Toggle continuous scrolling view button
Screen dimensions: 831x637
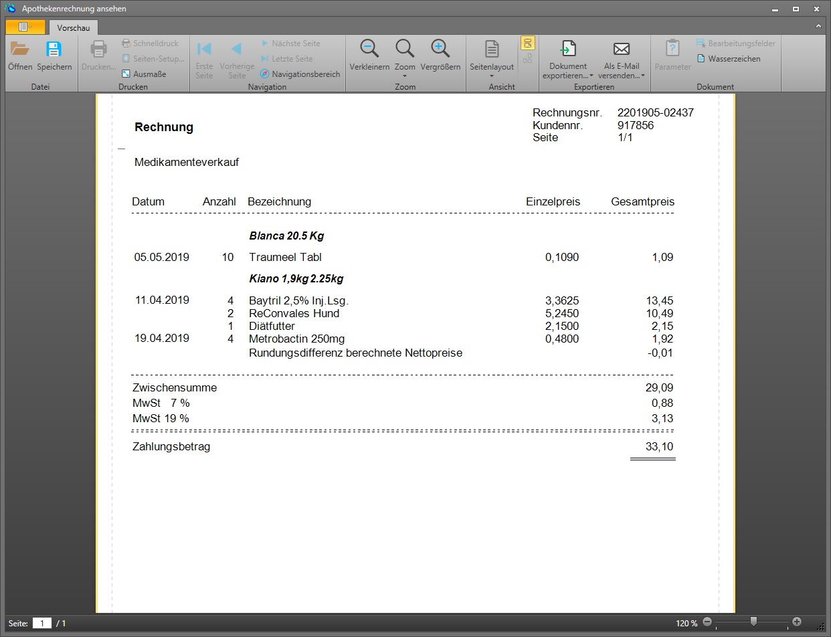[528, 43]
